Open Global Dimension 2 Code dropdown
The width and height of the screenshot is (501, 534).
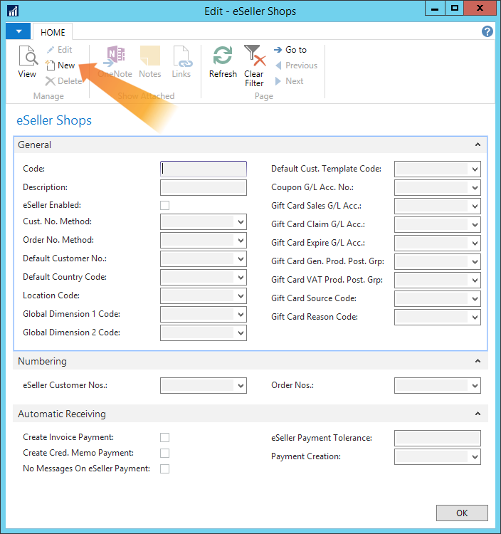(x=241, y=333)
